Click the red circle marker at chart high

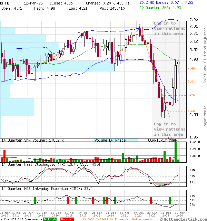point(139,26)
